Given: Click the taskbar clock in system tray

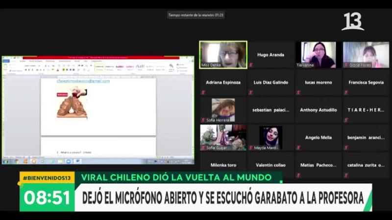Looking at the screenshot, I should pos(187,161).
